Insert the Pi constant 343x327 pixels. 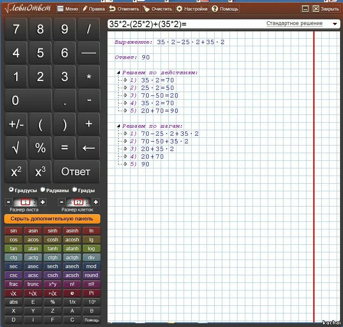(x=91, y=293)
